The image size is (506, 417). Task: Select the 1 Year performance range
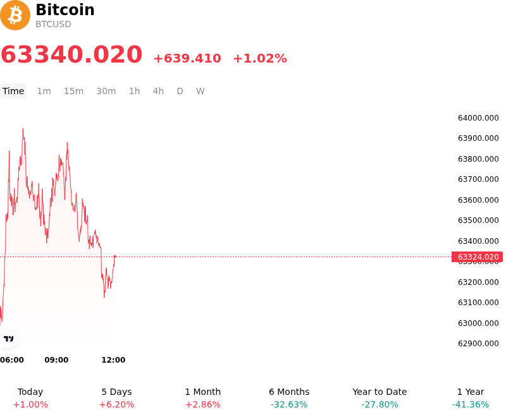tap(471, 398)
